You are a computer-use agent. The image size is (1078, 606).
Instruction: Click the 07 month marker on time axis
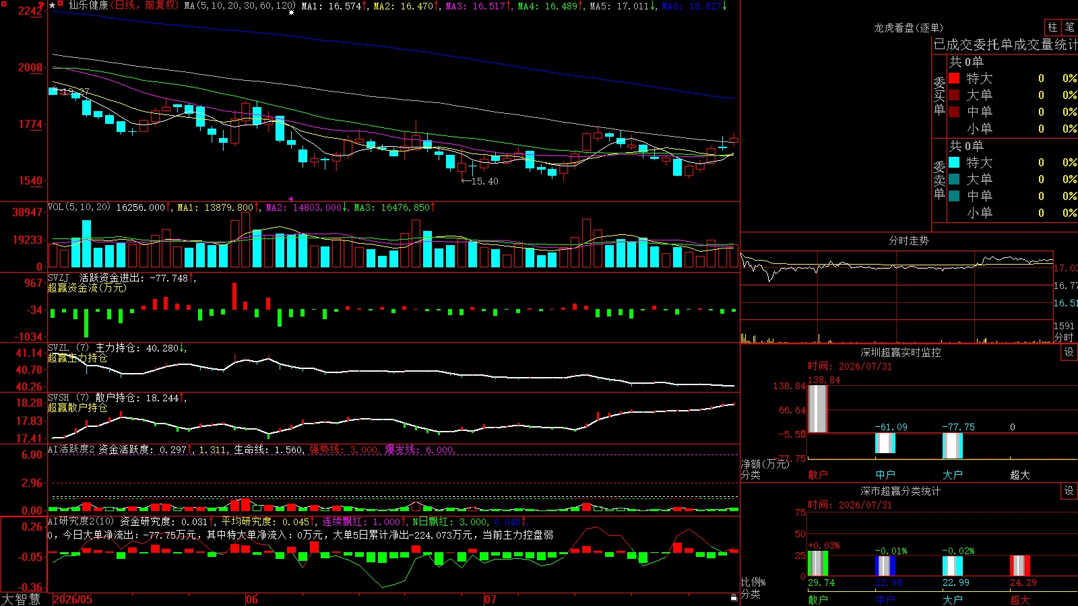[x=490, y=599]
